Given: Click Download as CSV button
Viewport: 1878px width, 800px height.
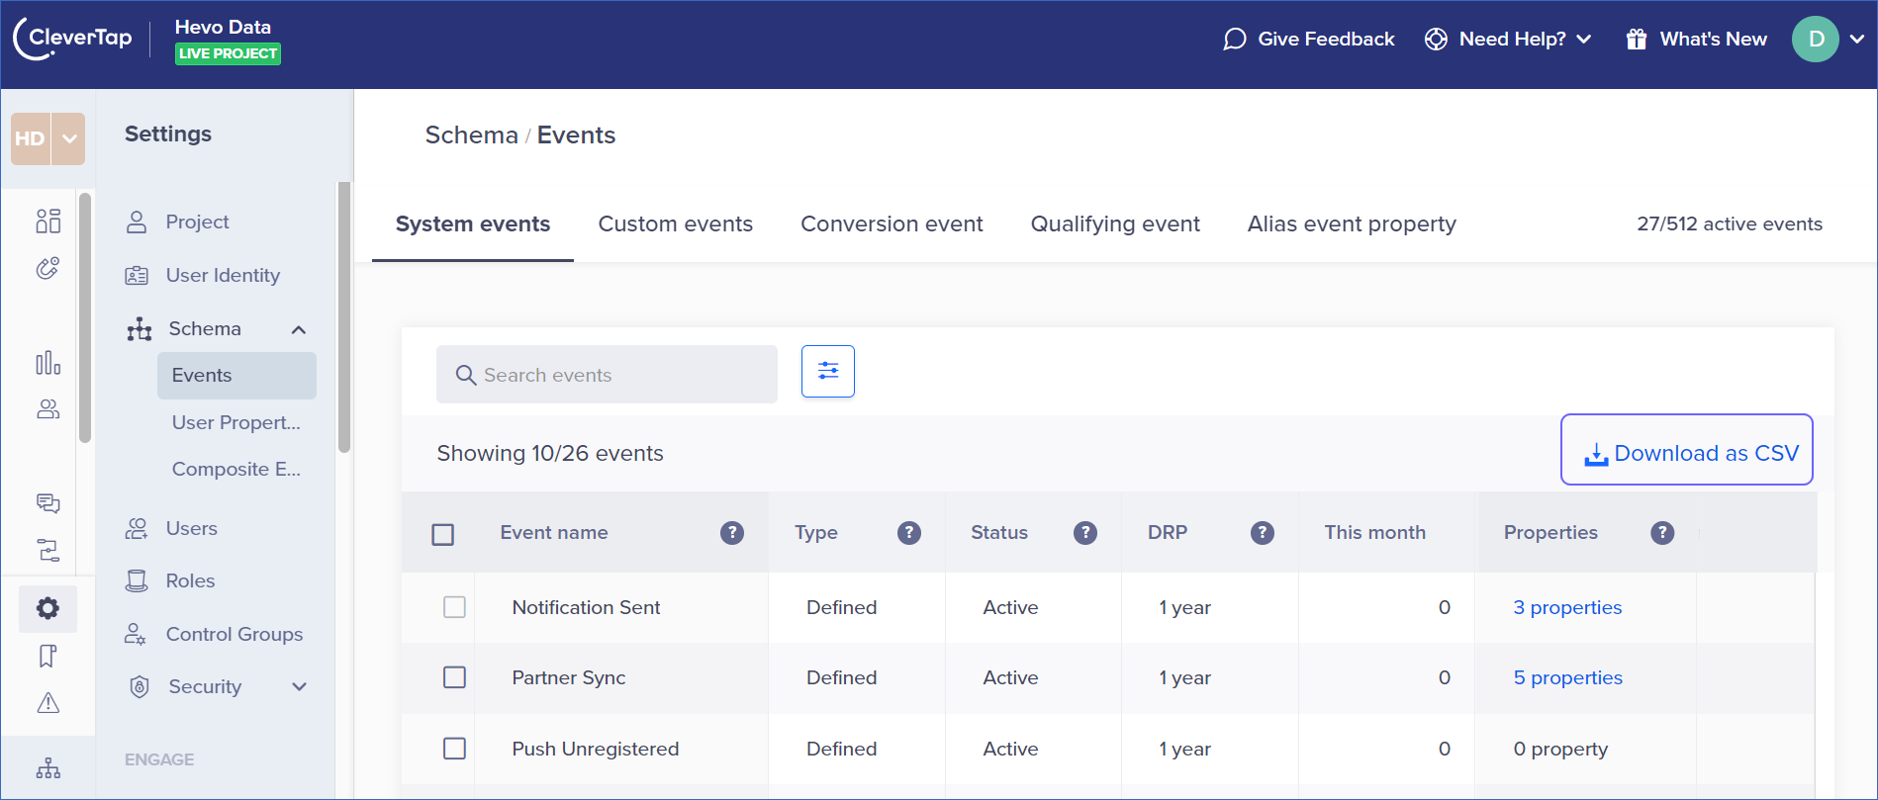Looking at the screenshot, I should point(1687,450).
